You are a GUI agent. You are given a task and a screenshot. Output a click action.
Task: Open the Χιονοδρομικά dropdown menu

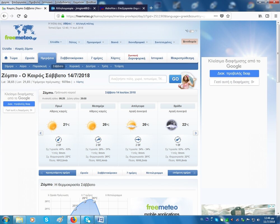click(138, 42)
